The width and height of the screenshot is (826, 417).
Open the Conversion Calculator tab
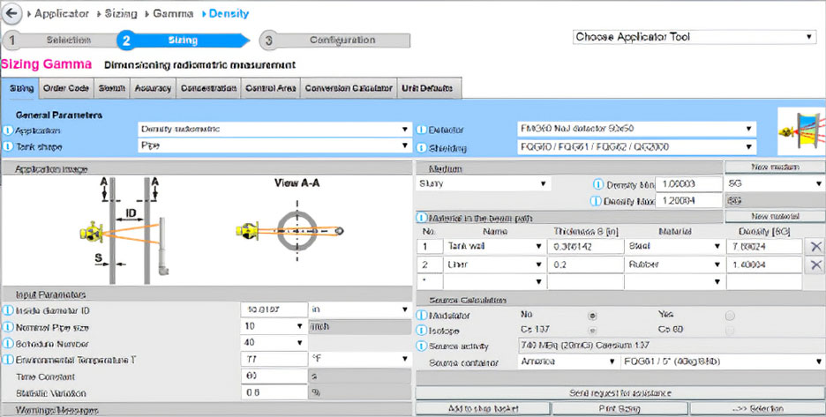coord(348,88)
